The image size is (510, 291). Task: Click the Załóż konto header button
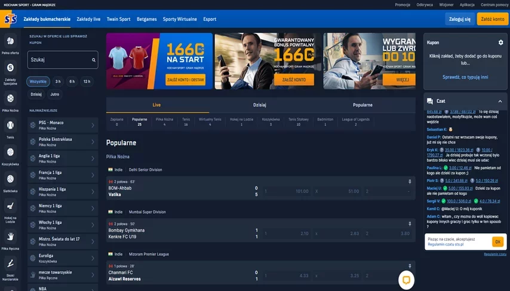click(493, 19)
